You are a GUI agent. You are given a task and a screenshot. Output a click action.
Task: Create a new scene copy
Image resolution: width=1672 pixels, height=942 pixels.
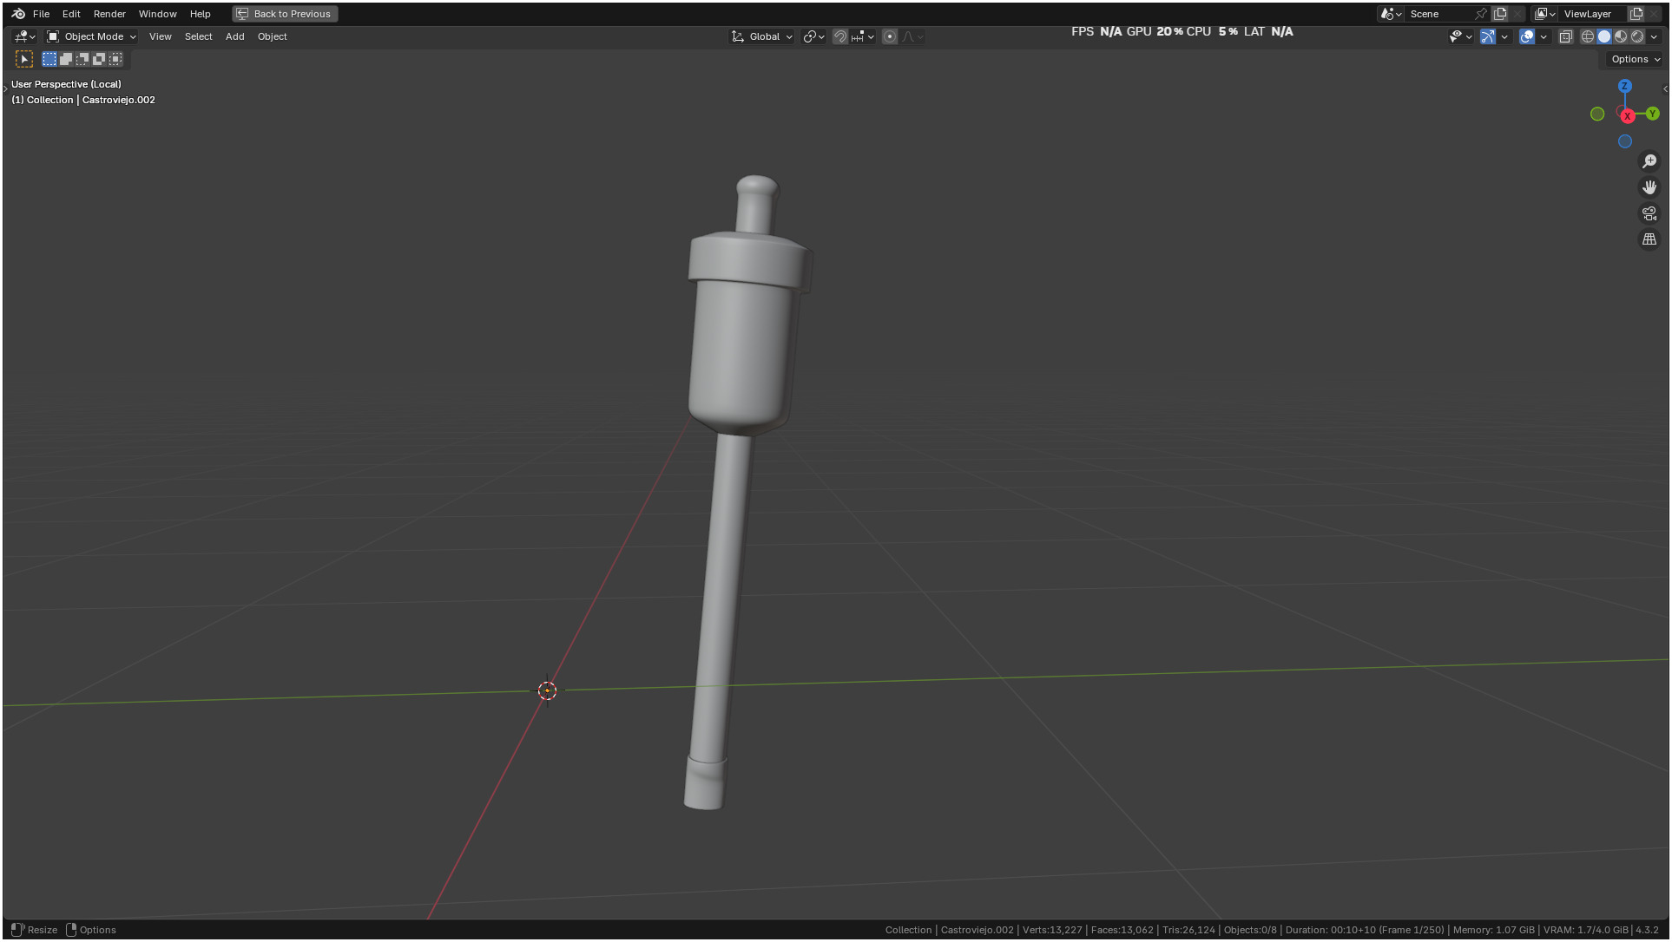tap(1500, 14)
